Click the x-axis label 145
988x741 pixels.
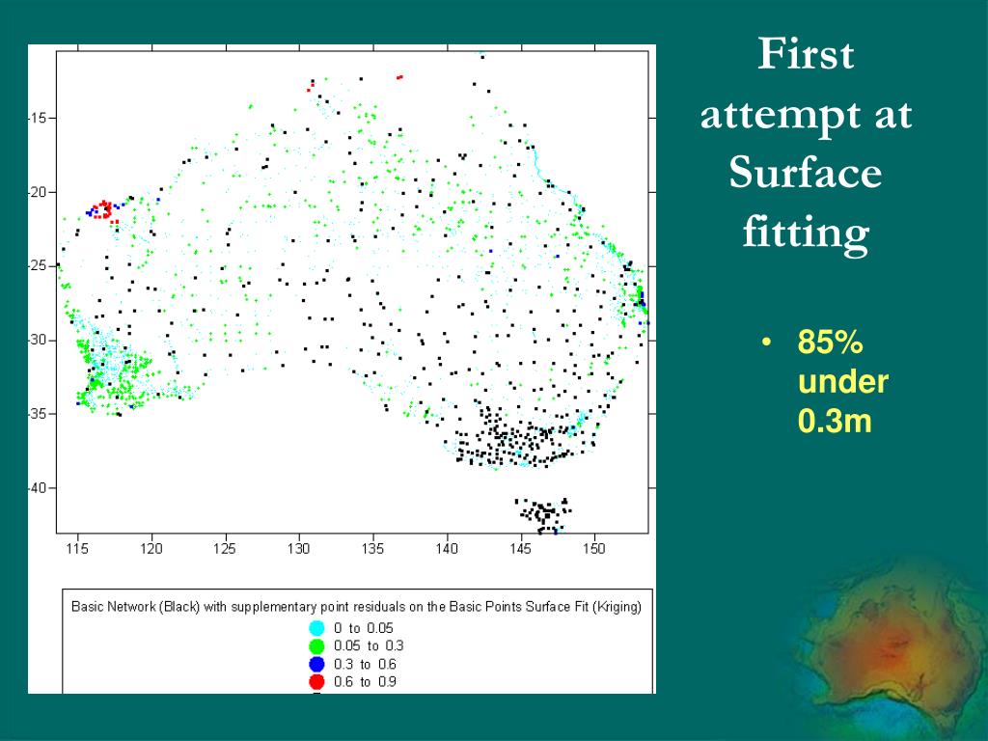point(520,548)
